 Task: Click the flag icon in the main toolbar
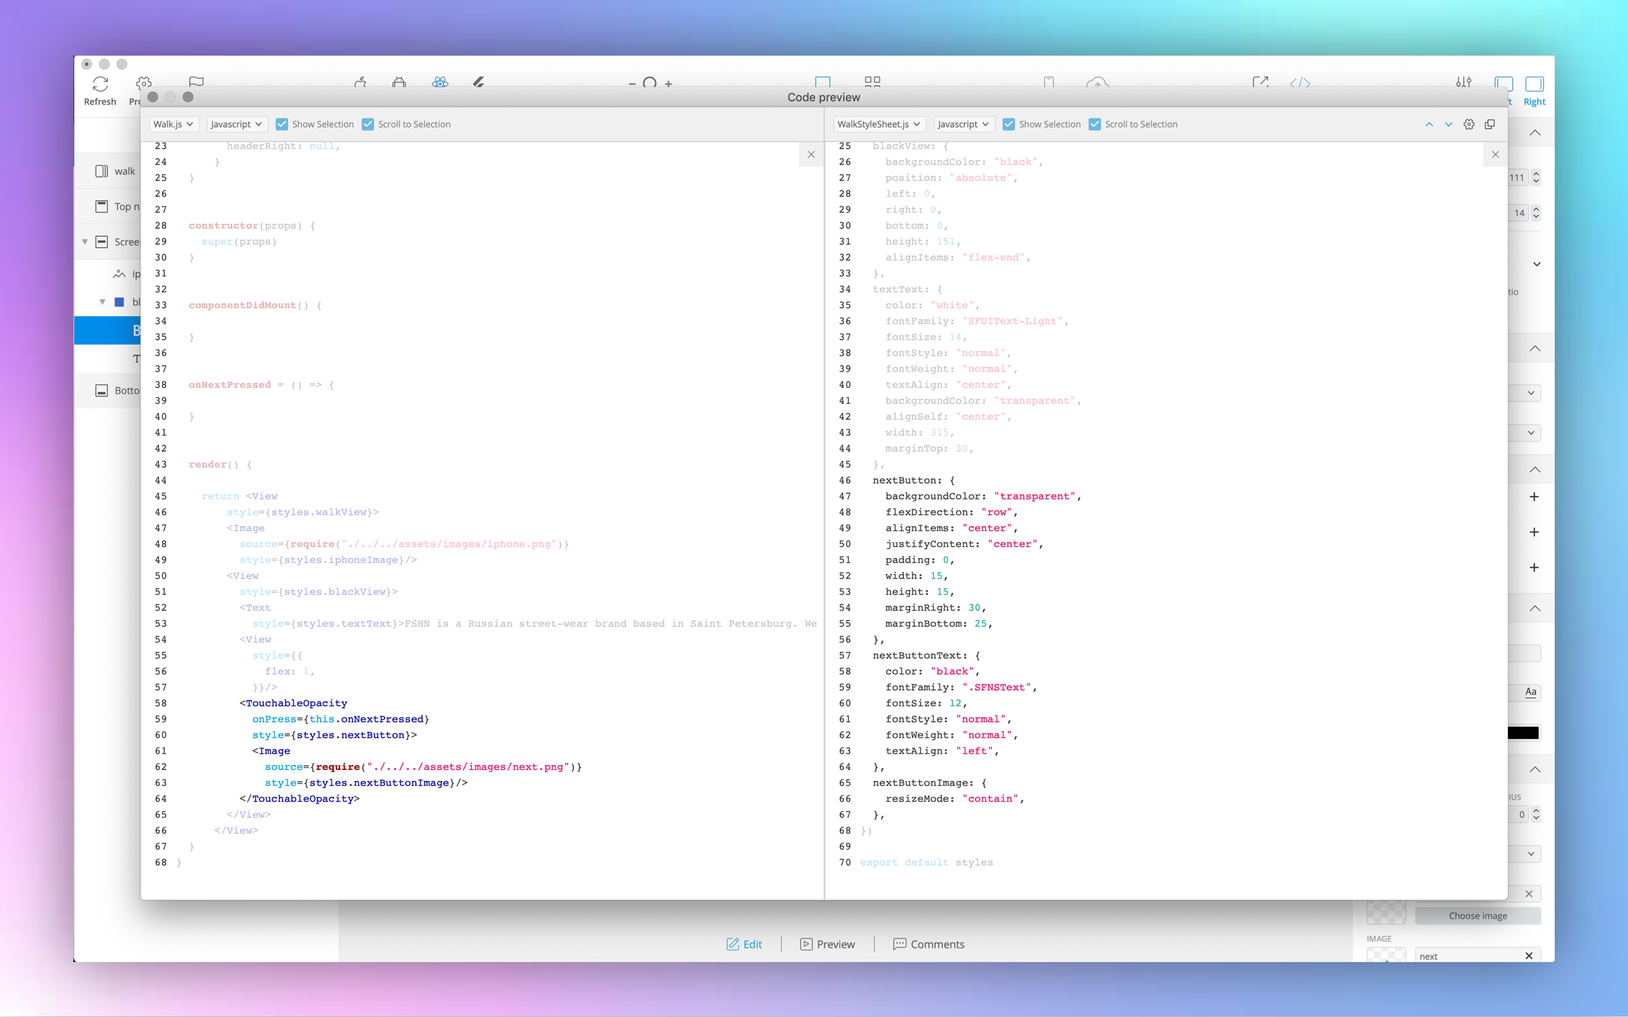(x=196, y=83)
